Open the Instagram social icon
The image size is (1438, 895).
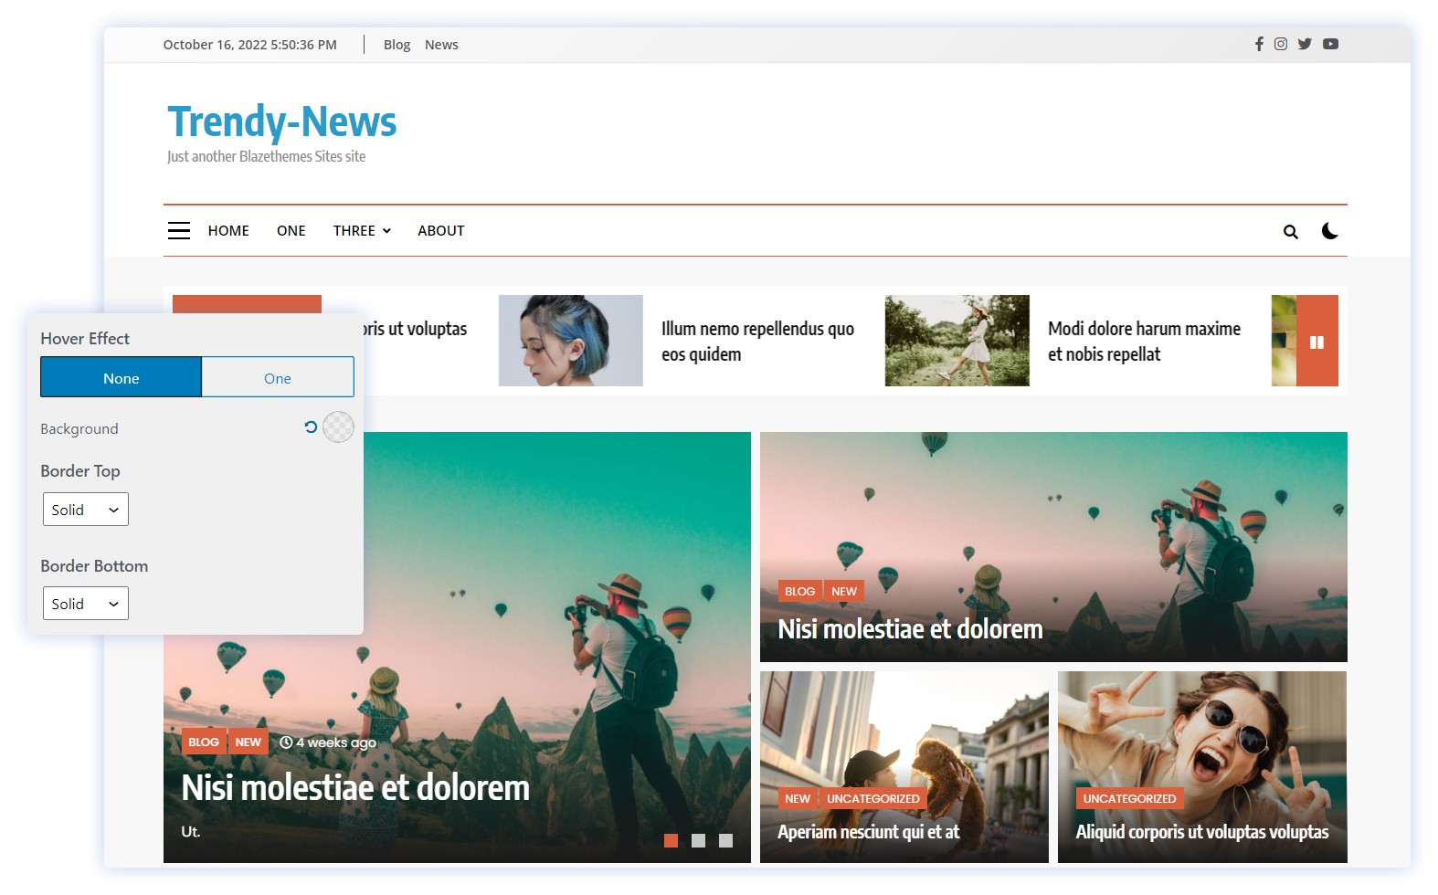[x=1280, y=44]
